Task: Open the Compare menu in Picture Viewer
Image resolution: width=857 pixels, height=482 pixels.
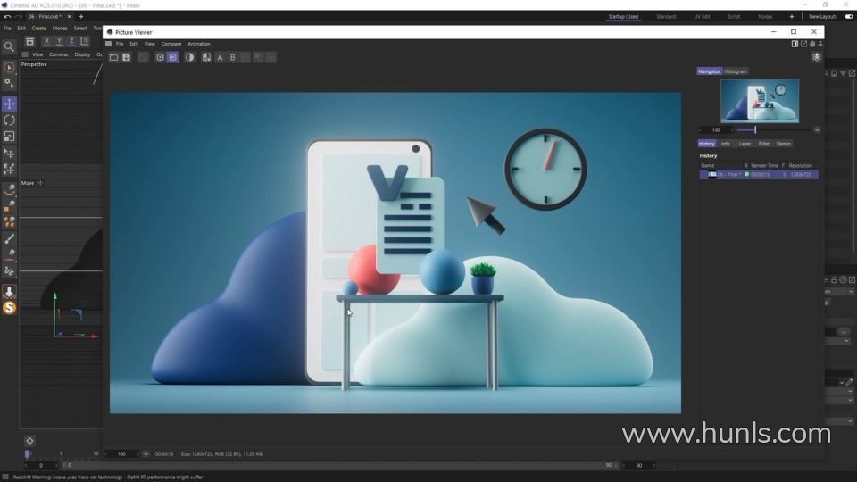Action: [171, 44]
